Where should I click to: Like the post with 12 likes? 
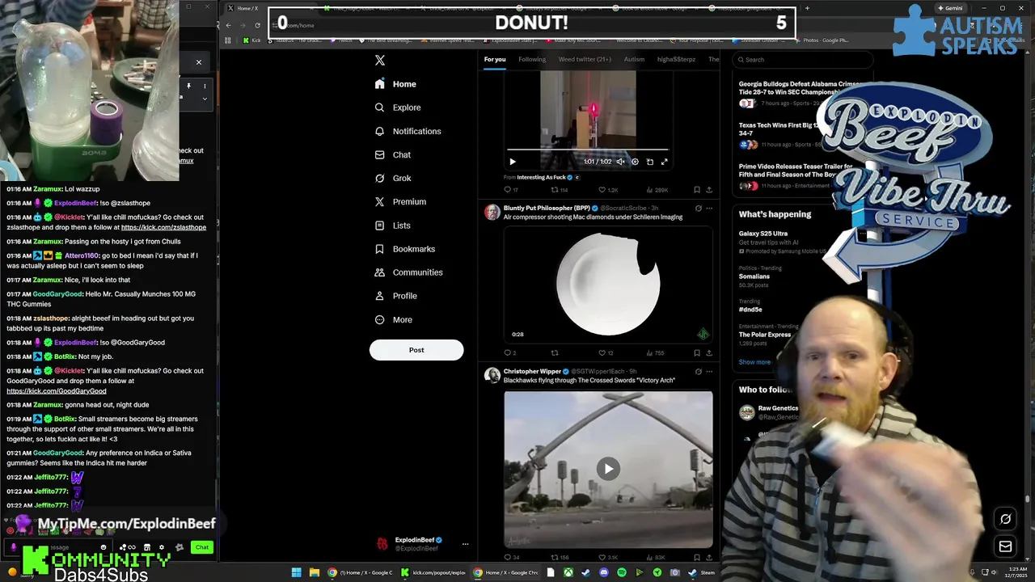click(606, 352)
